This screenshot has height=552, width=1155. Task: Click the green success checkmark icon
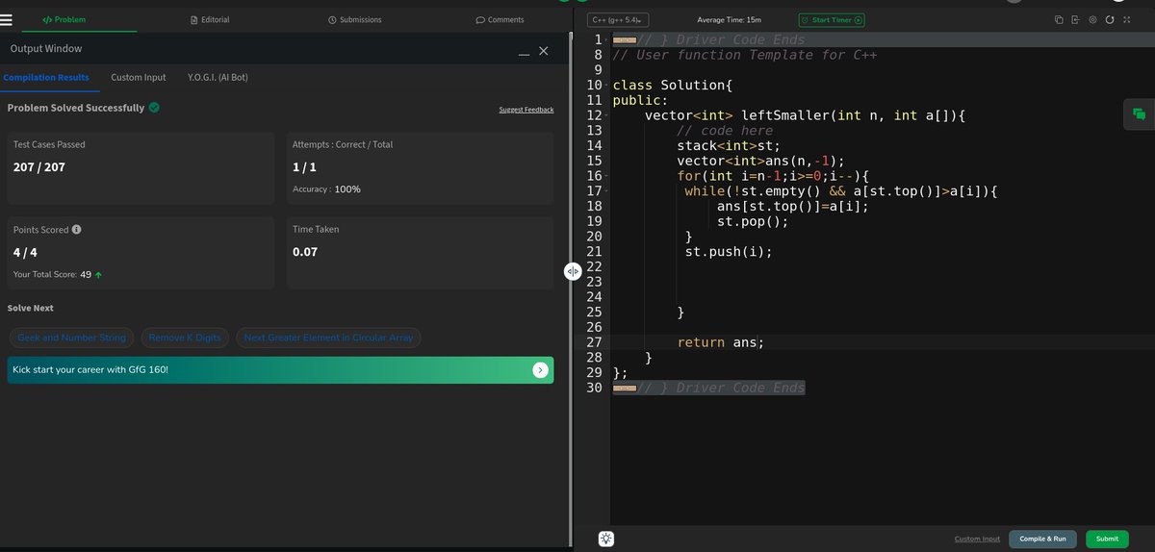click(x=154, y=108)
